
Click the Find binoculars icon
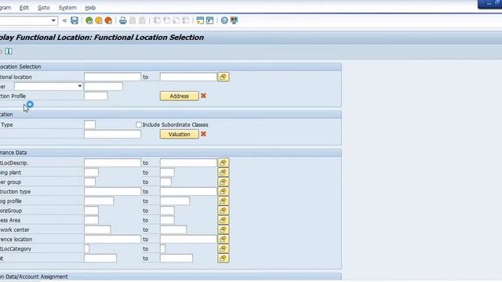point(133,21)
